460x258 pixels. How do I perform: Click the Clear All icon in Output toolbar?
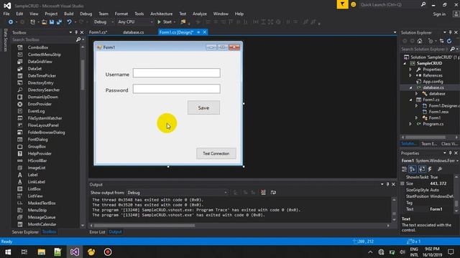(264, 193)
